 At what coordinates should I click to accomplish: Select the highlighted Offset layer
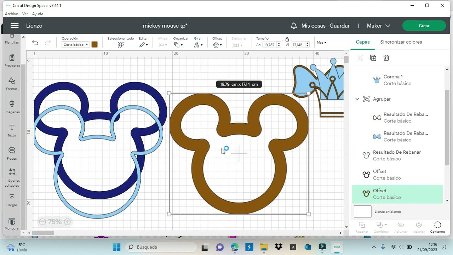tap(397, 194)
